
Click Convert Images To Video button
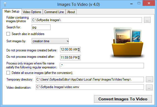coord(123,99)
